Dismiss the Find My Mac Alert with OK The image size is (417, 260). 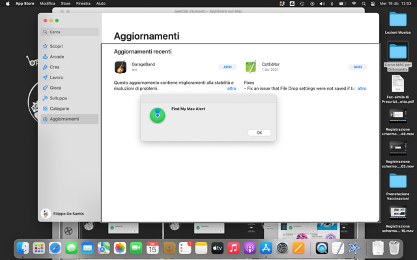[259, 133]
